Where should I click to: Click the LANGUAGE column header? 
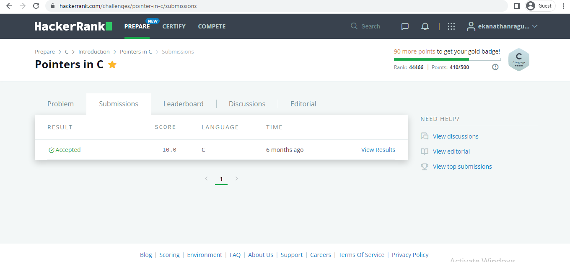point(220,127)
